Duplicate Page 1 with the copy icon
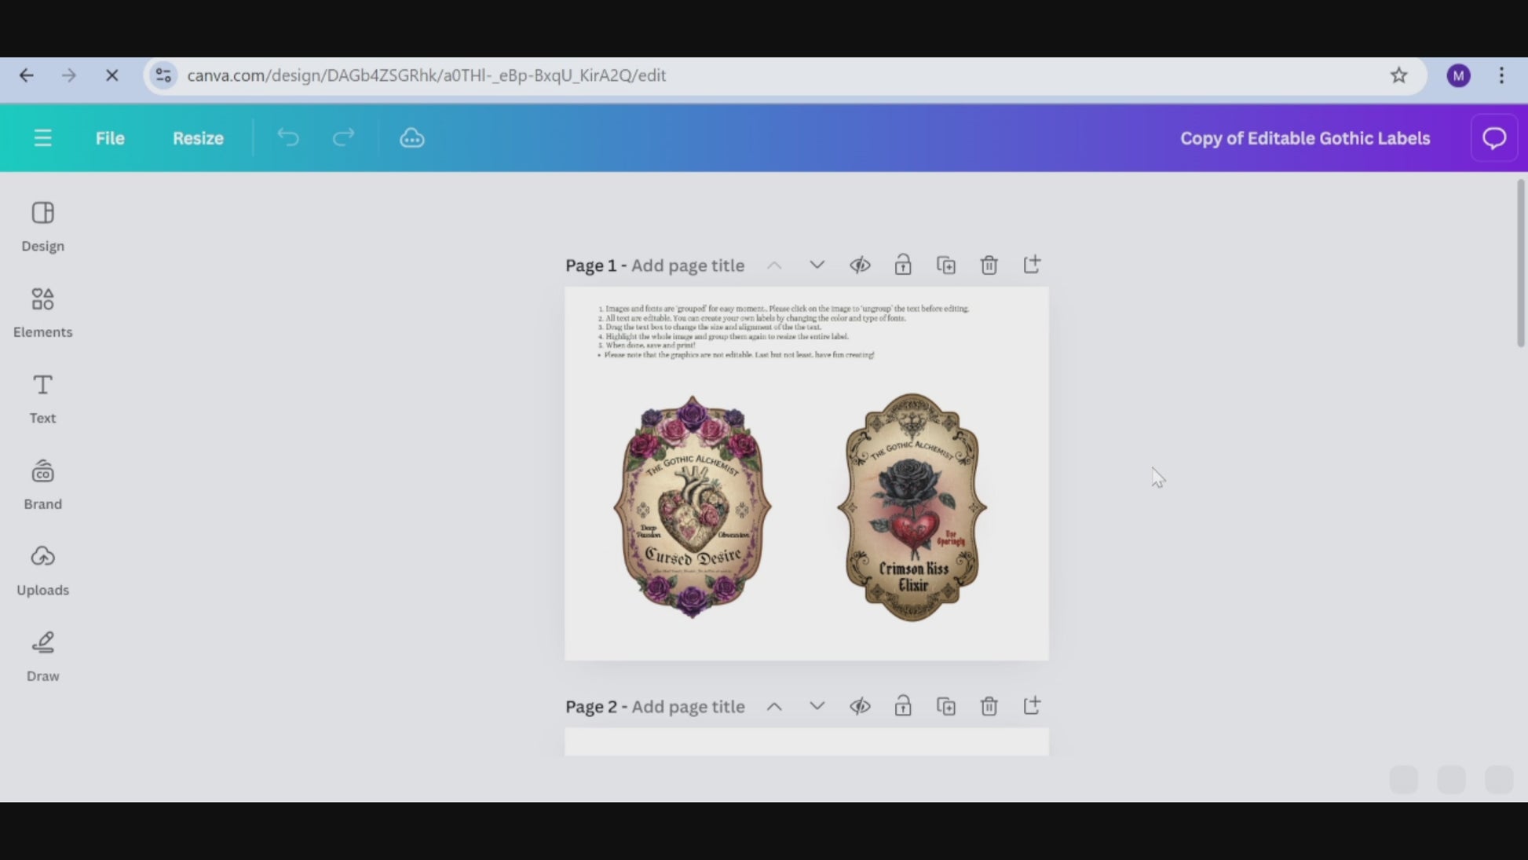Screen dimensions: 1528x860 coord(945,265)
